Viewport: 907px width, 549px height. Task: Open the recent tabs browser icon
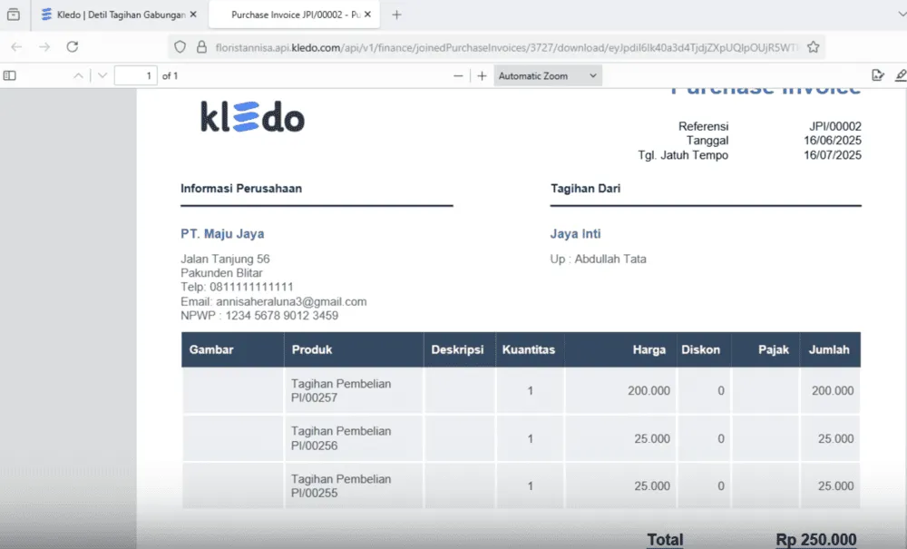click(x=14, y=15)
